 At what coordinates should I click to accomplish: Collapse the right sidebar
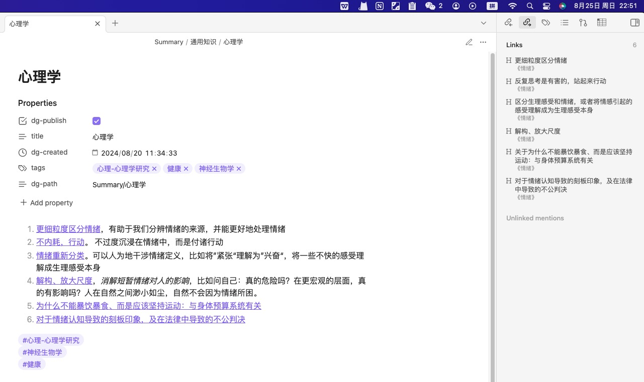click(634, 23)
